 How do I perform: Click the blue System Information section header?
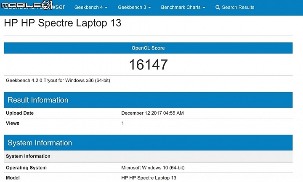(148, 143)
